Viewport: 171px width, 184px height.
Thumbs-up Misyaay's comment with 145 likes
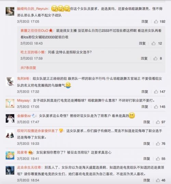coord(156,107)
